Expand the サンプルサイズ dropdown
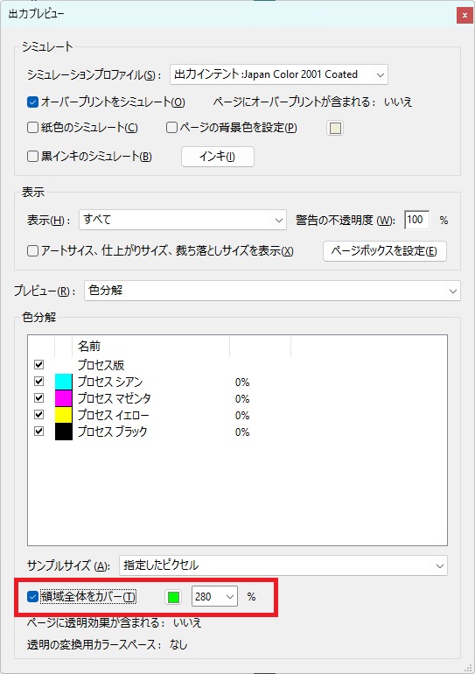The width and height of the screenshot is (475, 674). pyautogui.click(x=283, y=565)
